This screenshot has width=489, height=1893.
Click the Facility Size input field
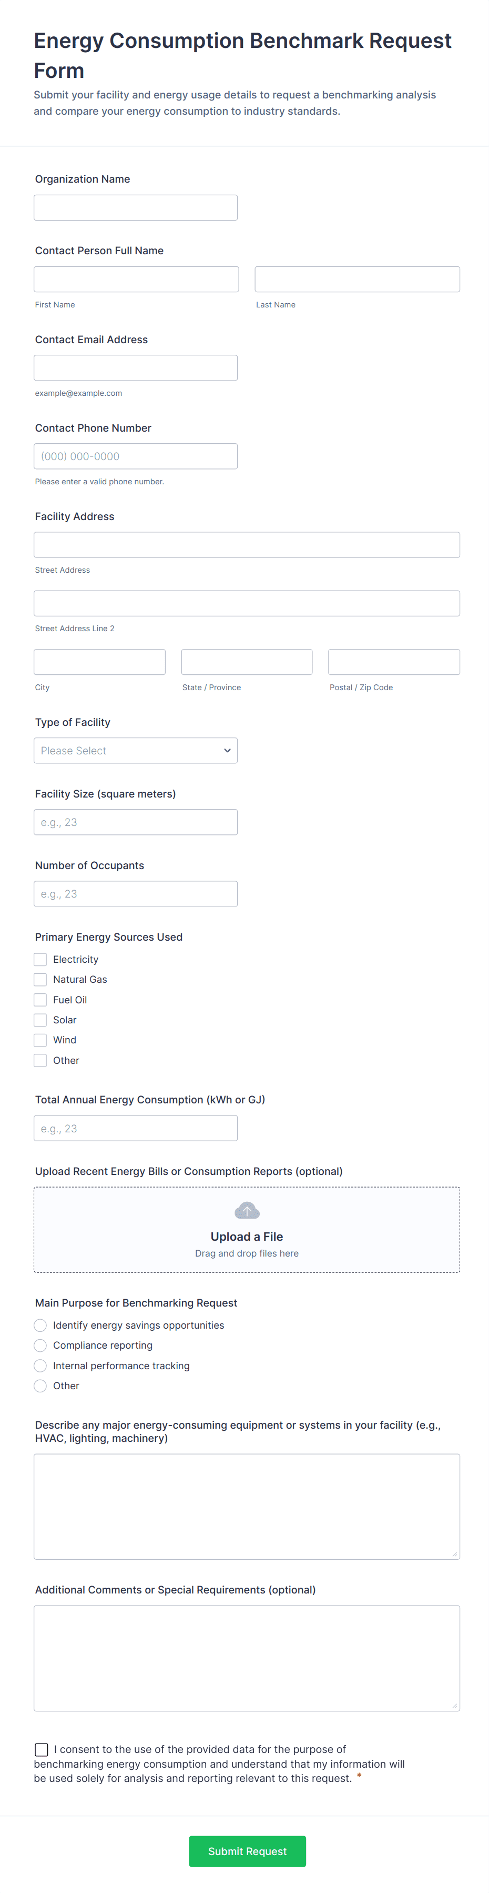click(136, 822)
